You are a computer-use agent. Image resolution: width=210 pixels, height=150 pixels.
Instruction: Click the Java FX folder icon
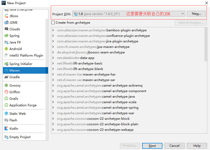pyautogui.click(x=6, y=42)
